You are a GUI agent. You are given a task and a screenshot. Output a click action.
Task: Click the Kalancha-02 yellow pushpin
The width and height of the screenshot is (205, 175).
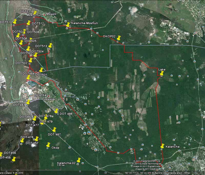(79, 160)
